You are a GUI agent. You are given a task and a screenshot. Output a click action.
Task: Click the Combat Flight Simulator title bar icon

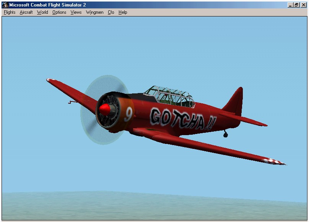click(x=5, y=5)
